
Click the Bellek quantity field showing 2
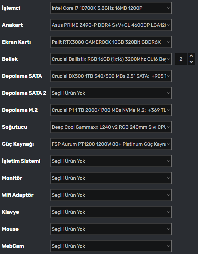tap(181, 59)
